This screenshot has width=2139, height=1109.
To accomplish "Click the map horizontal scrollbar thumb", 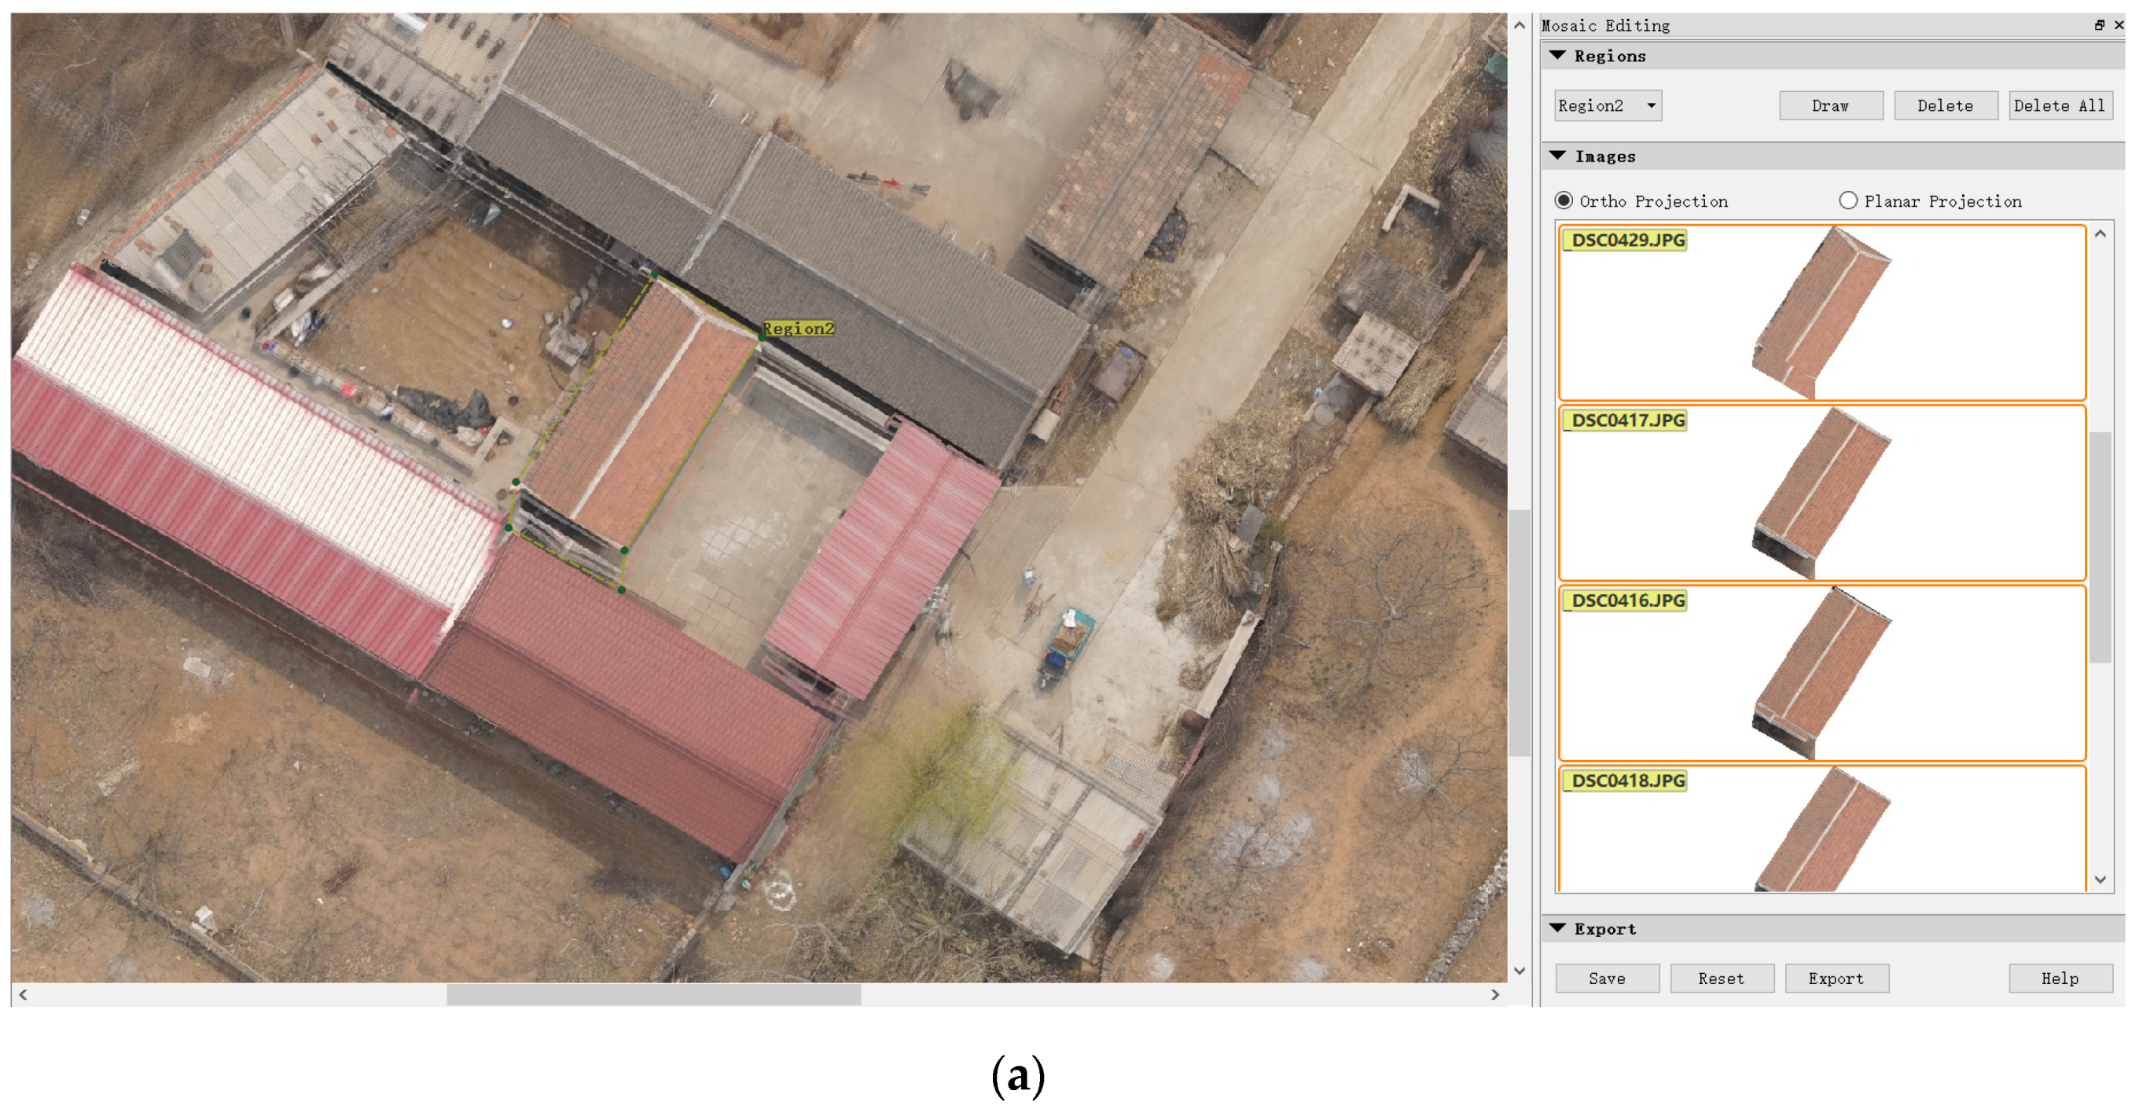I will click(653, 994).
